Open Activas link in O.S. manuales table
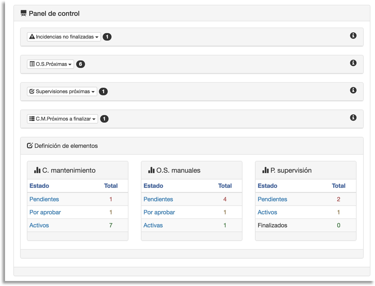 point(153,226)
